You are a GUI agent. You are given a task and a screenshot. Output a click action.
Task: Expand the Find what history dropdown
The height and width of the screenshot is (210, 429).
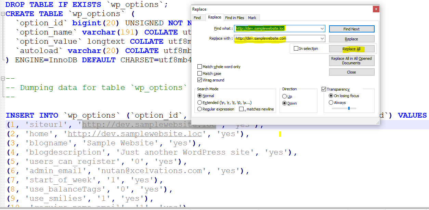click(x=322, y=28)
